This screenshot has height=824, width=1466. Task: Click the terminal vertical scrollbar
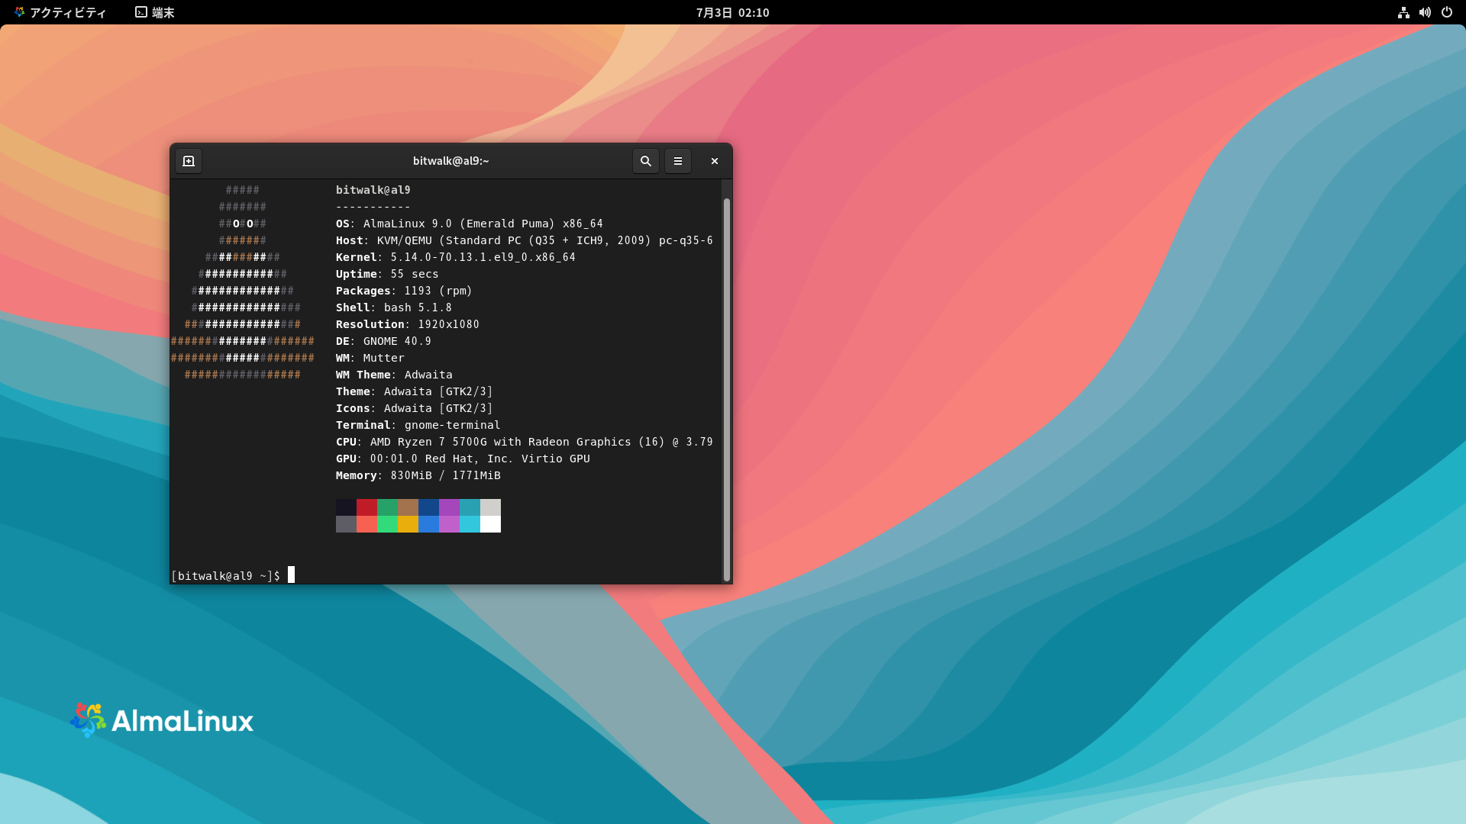(x=726, y=381)
